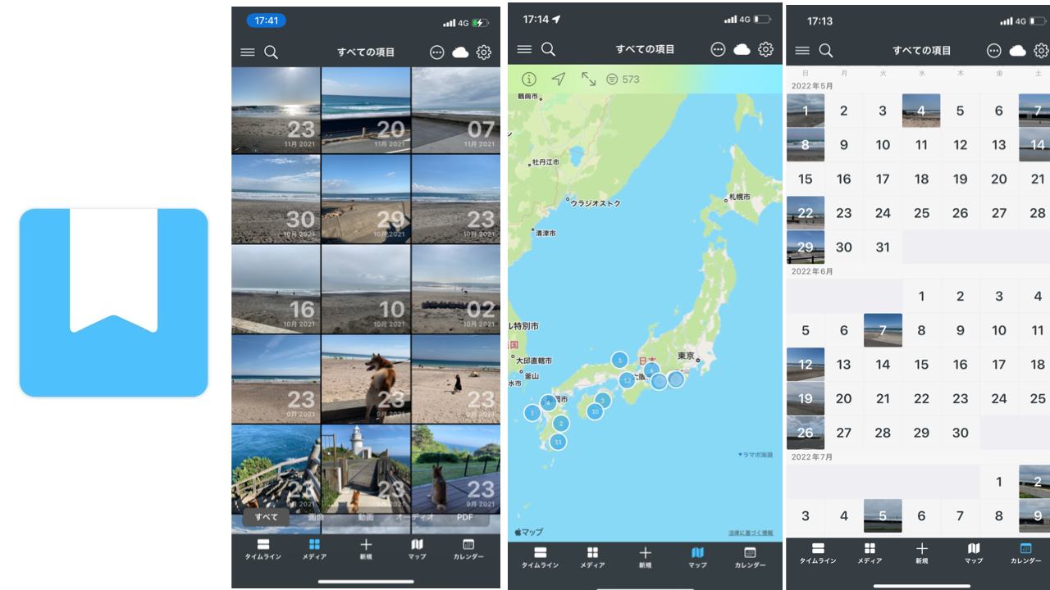The image size is (1050, 590).
Task: Tap the current location arrow on map
Action: point(559,79)
